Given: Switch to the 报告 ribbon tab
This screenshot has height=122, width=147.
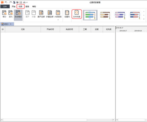Looking at the screenshot, I should point(27,6).
